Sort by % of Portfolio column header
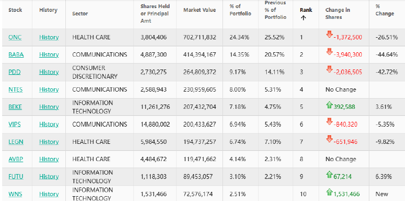 240,10
